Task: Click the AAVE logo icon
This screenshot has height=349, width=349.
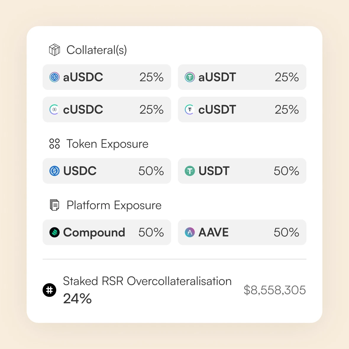Action: tap(190, 232)
